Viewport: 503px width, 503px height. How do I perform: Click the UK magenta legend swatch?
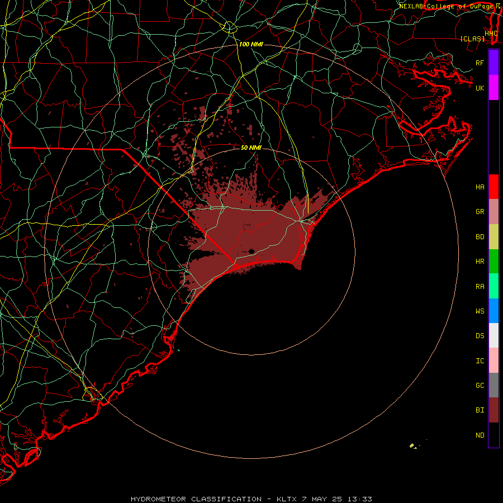[x=493, y=88]
